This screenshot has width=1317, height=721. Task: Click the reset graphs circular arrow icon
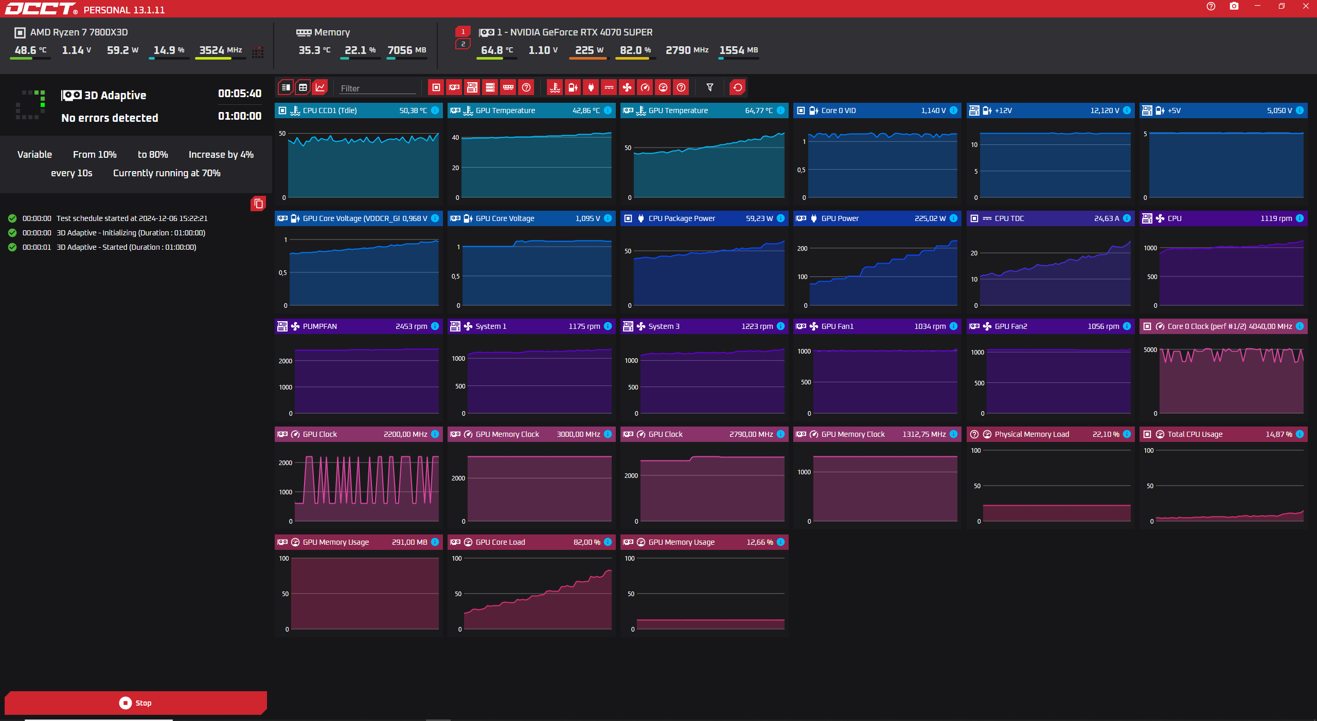click(x=737, y=87)
